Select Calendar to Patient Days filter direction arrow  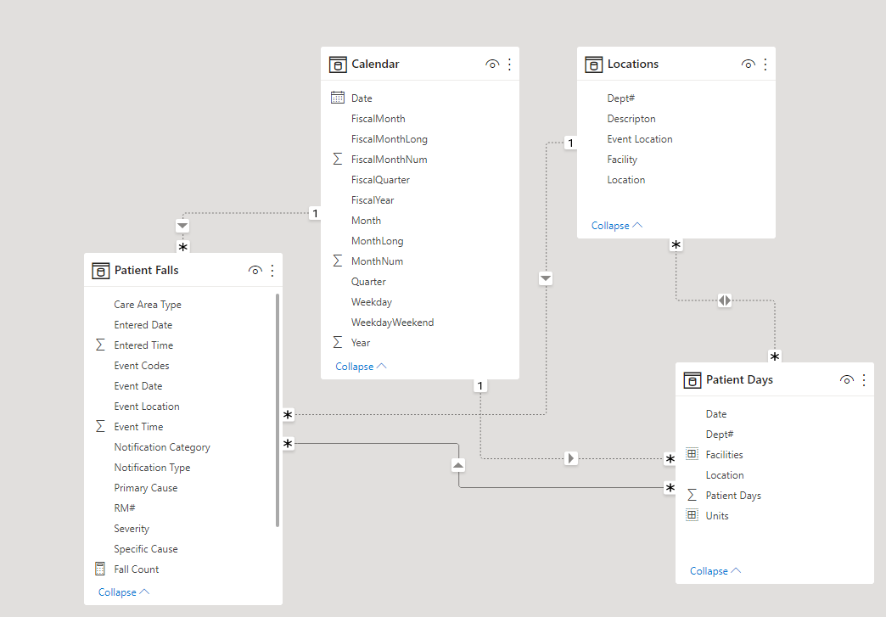570,458
